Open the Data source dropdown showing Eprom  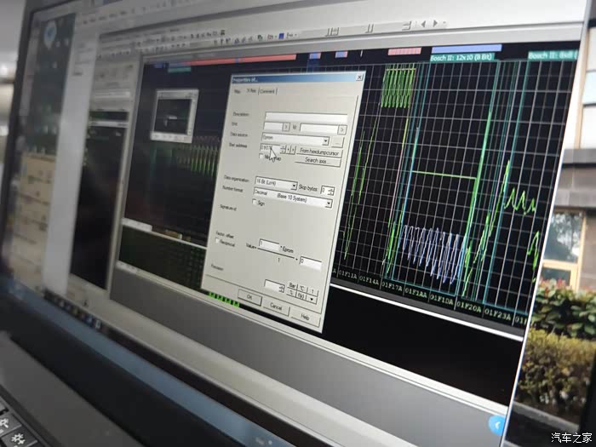295,139
